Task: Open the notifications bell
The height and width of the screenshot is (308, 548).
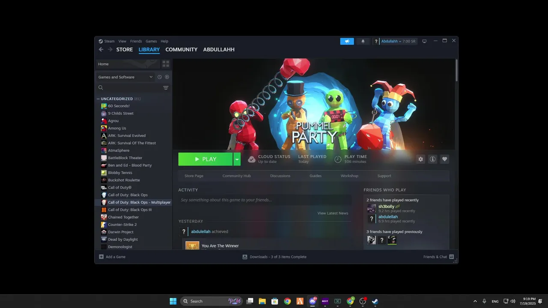Action: point(363,41)
